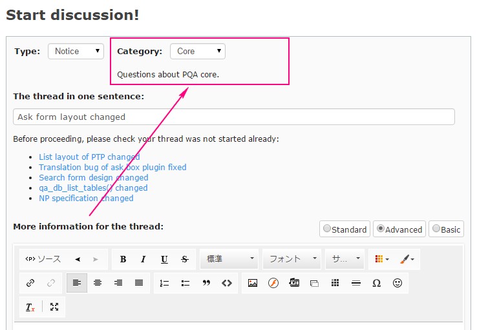The width and height of the screenshot is (477, 330).
Task: Click the thread title input field
Action: point(233,117)
